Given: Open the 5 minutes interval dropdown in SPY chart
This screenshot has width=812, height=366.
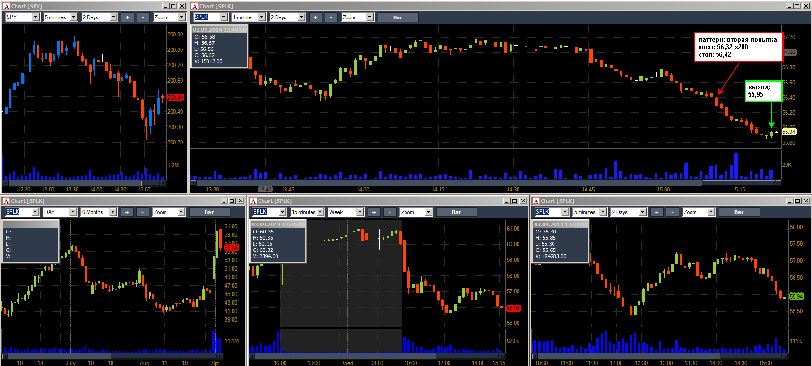Looking at the screenshot, I should tap(73, 17).
